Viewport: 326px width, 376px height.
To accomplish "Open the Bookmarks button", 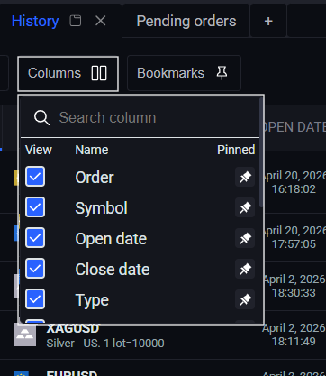I will pos(184,73).
